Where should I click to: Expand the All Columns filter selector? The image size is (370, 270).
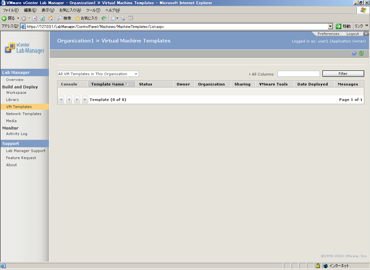(261, 74)
